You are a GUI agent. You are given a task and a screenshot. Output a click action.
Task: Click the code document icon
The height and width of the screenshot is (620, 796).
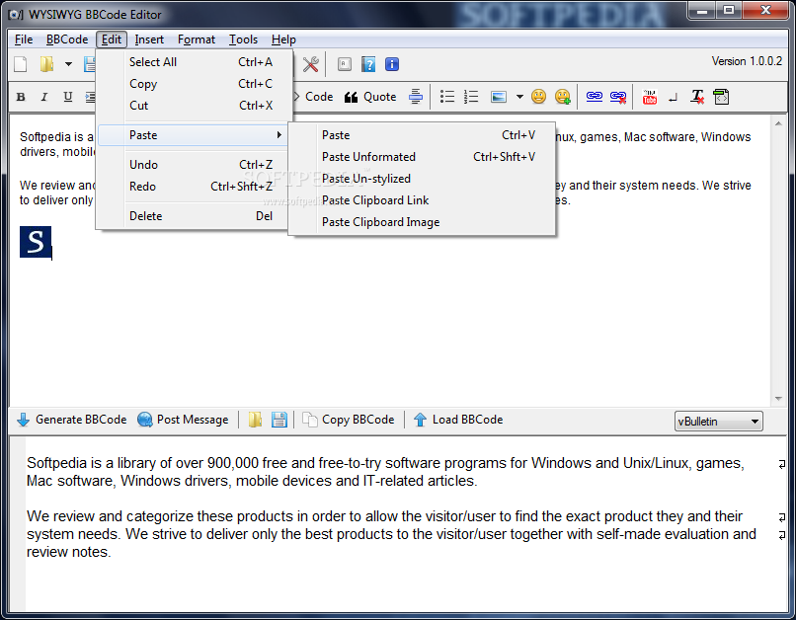click(721, 97)
